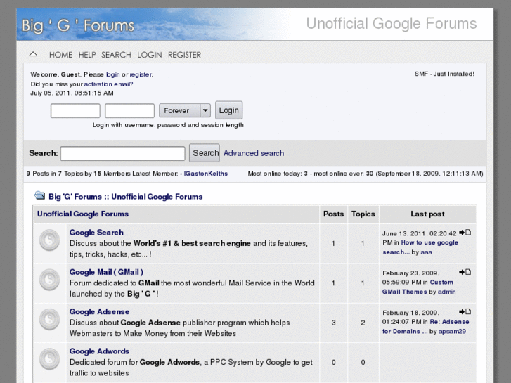Screen dimensions: 511x383
Task: Focus the username input field
Action: [x=75, y=111]
